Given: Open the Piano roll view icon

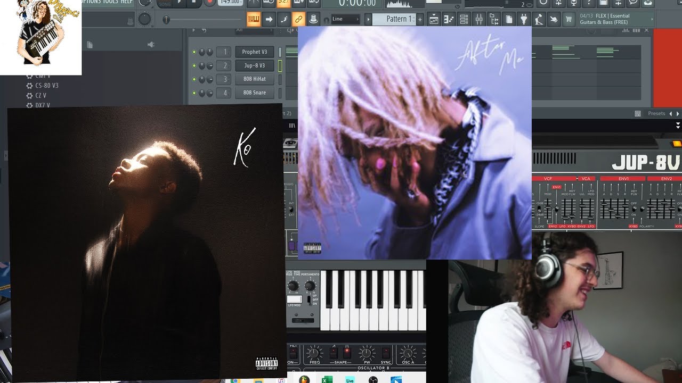Looking at the screenshot, I should pos(449,19).
